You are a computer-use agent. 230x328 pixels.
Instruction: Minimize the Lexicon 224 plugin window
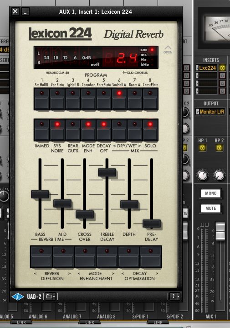coord(25,11)
